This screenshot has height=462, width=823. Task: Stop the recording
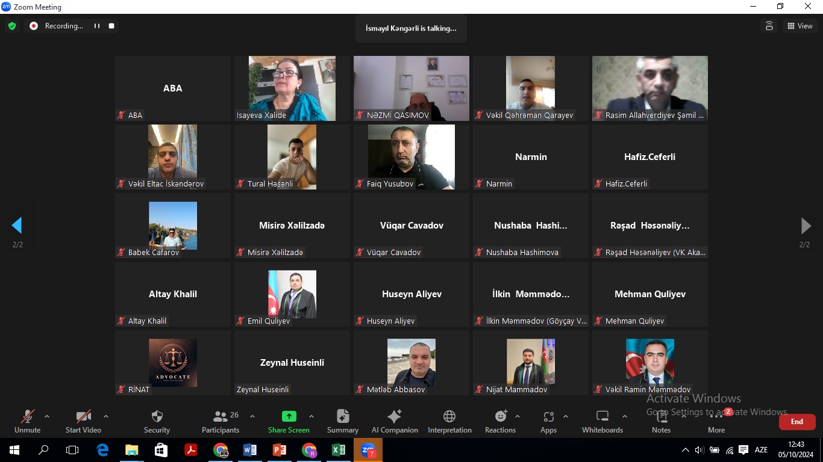(x=111, y=26)
